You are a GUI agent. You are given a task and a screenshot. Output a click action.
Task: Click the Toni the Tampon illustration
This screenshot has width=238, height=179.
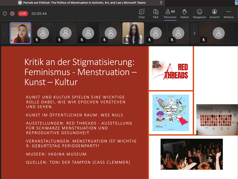[171, 113]
